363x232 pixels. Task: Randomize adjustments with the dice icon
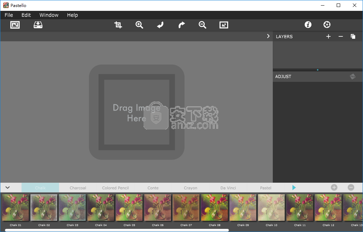pos(352,76)
